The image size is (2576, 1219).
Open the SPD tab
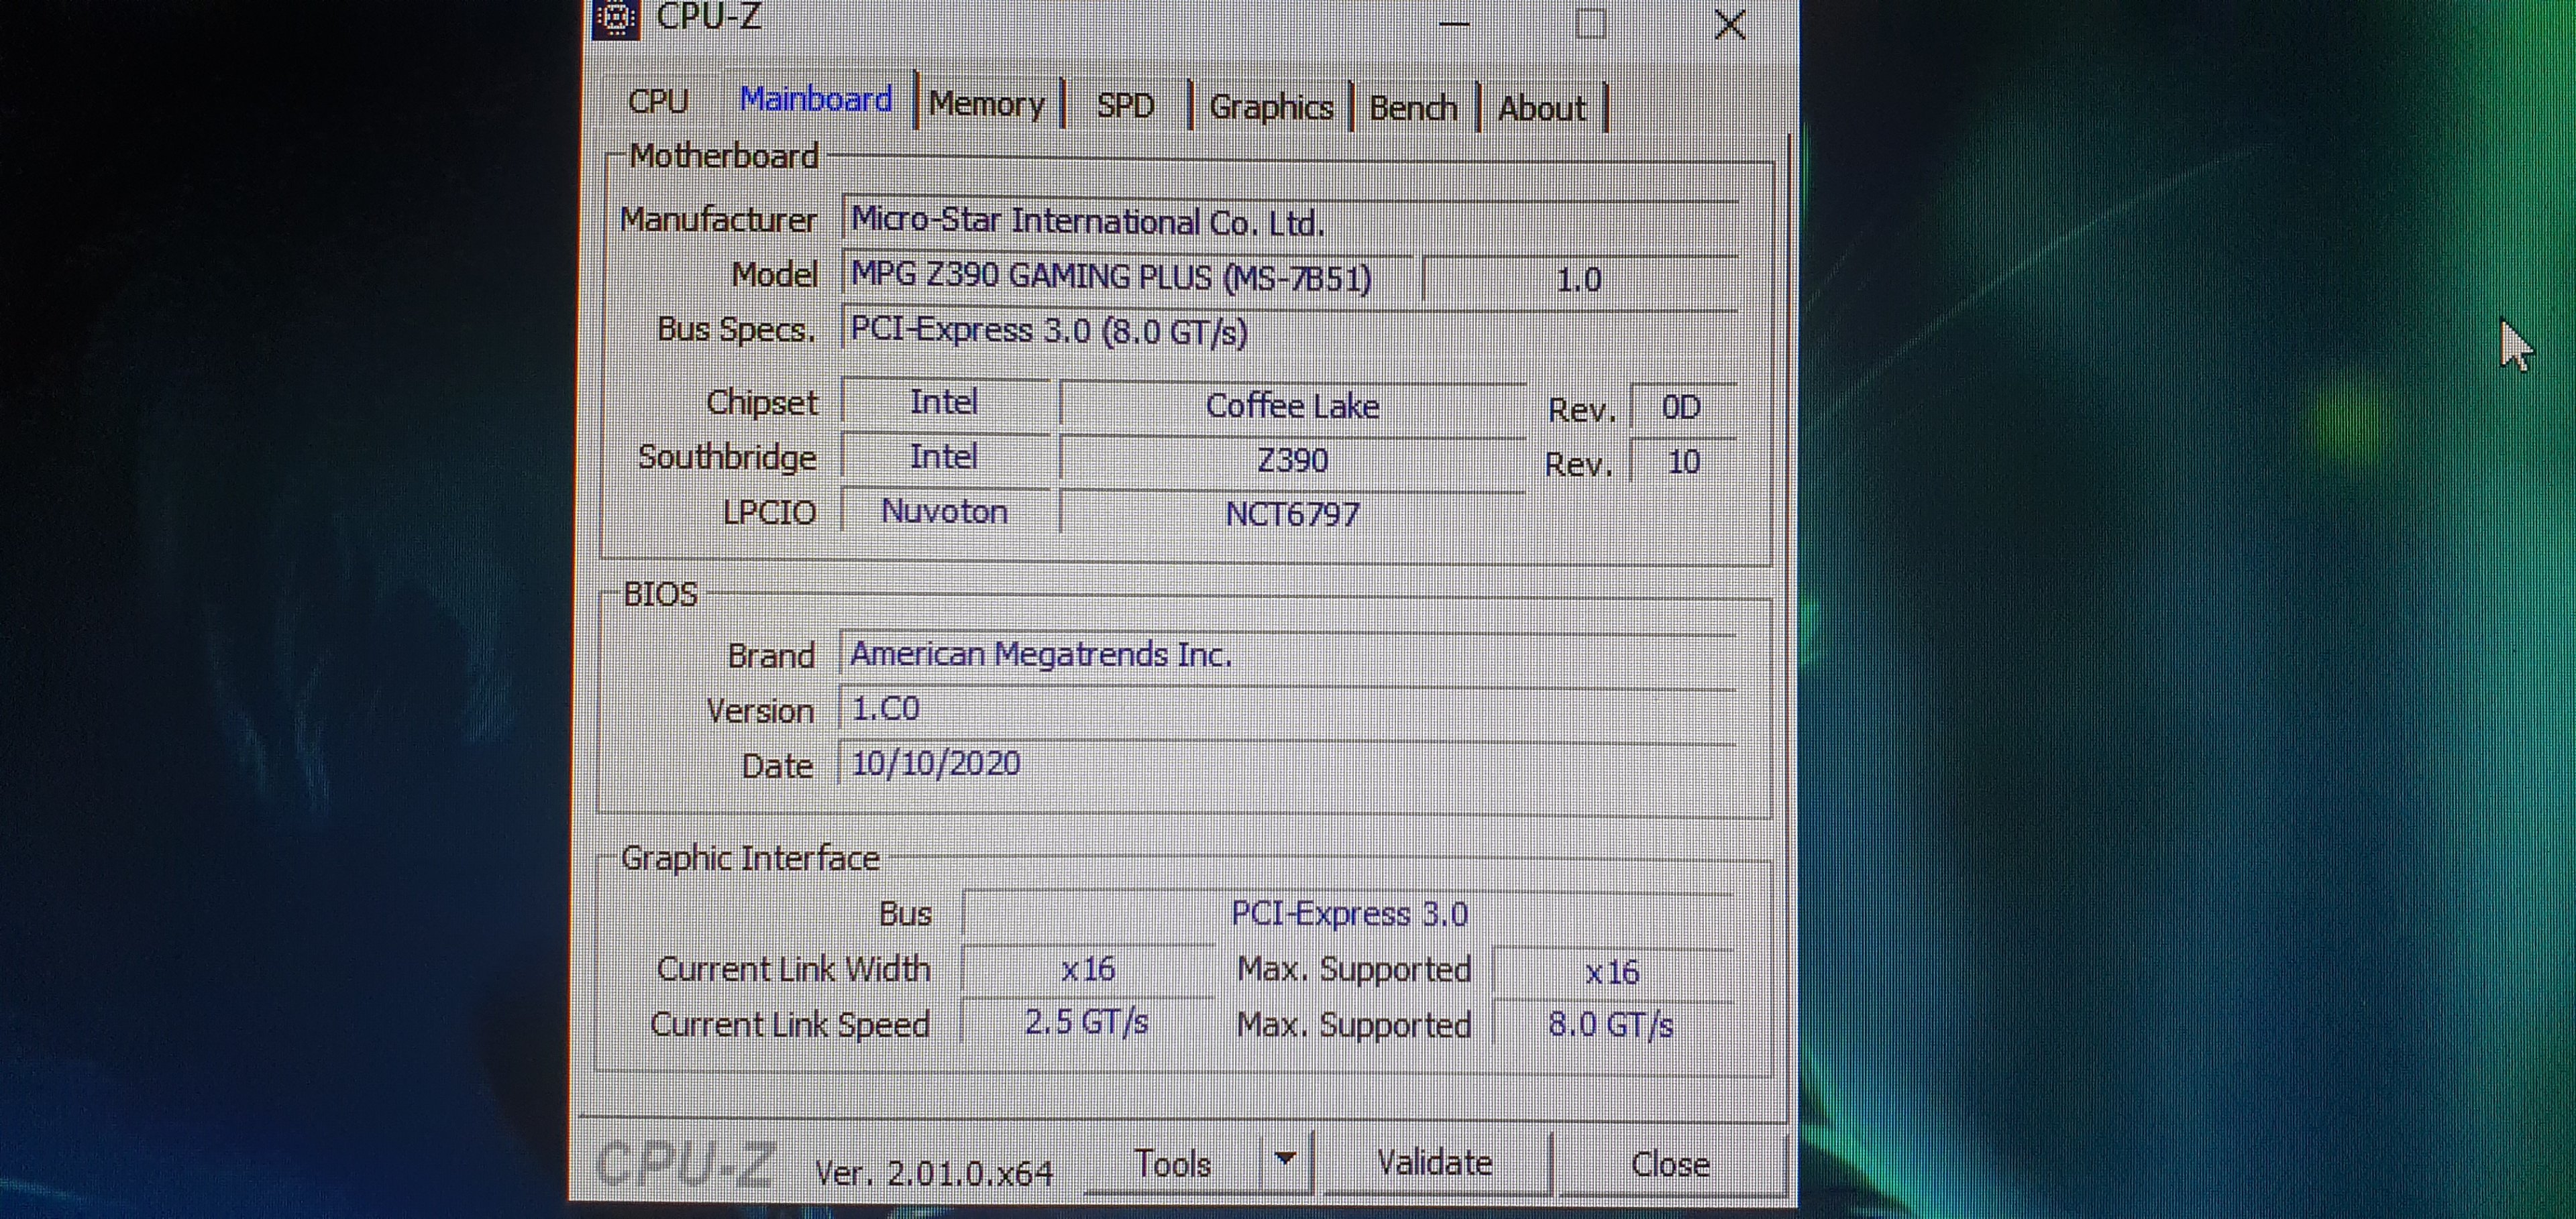(x=1125, y=105)
